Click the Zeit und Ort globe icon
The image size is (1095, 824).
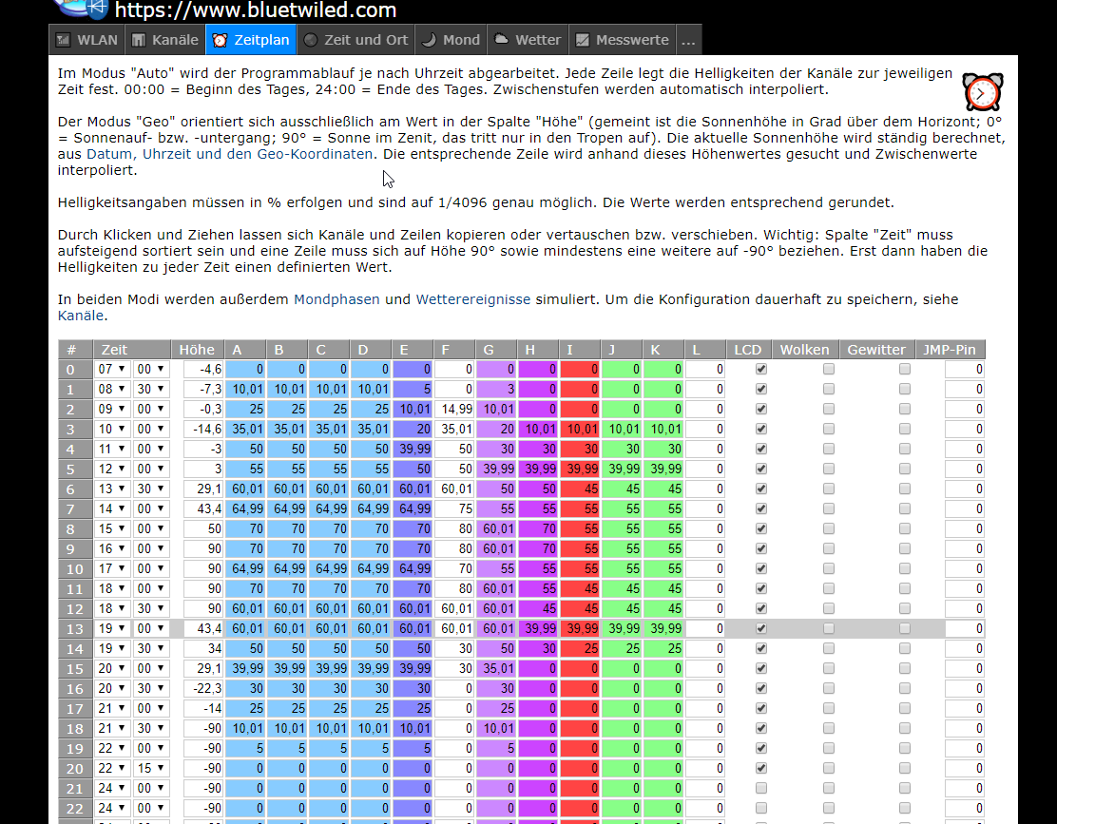(310, 40)
